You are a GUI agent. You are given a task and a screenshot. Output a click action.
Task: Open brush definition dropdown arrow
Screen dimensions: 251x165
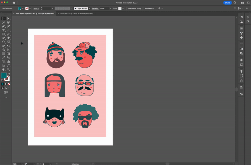tap(89, 8)
